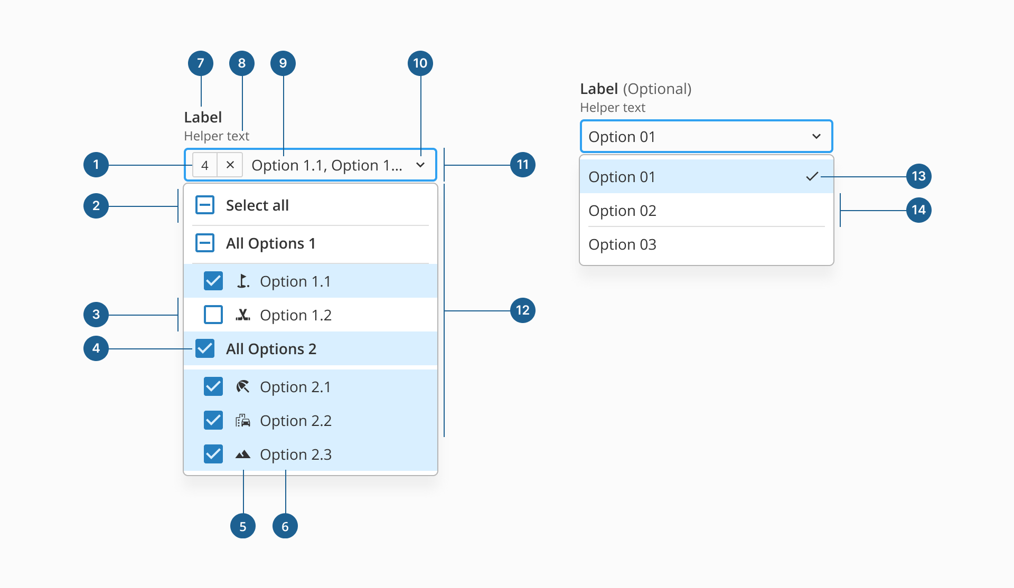Image resolution: width=1014 pixels, height=588 pixels.
Task: Click the Option 2.3 list item label
Action: tap(296, 454)
